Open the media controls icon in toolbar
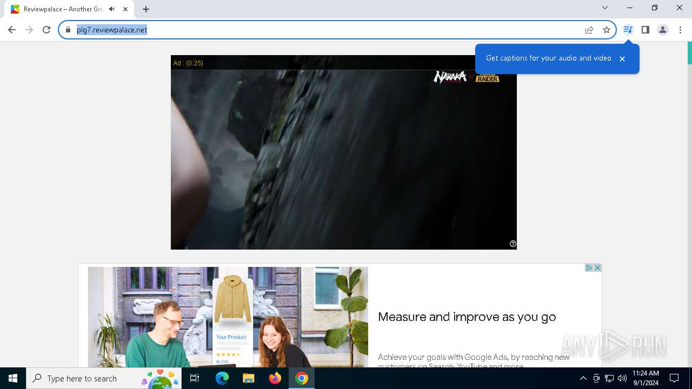Image resolution: width=692 pixels, height=389 pixels. 628,30
